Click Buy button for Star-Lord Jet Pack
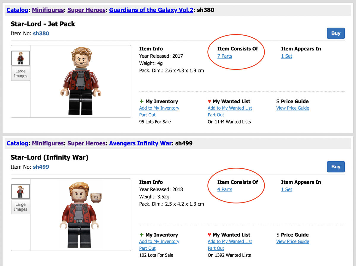 (336, 33)
